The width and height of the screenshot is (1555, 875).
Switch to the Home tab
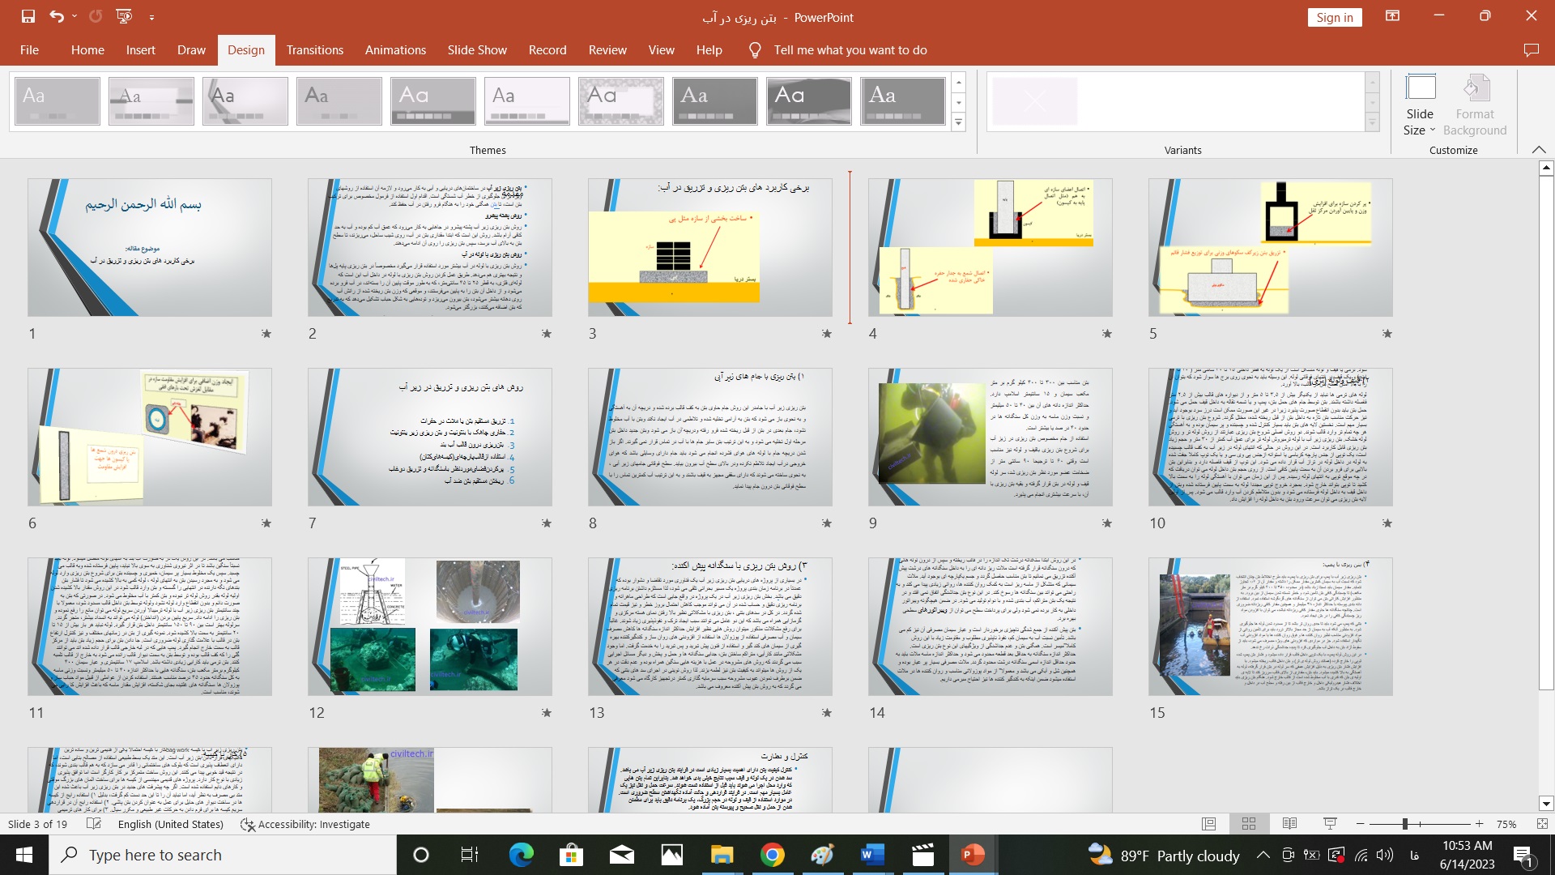(87, 49)
